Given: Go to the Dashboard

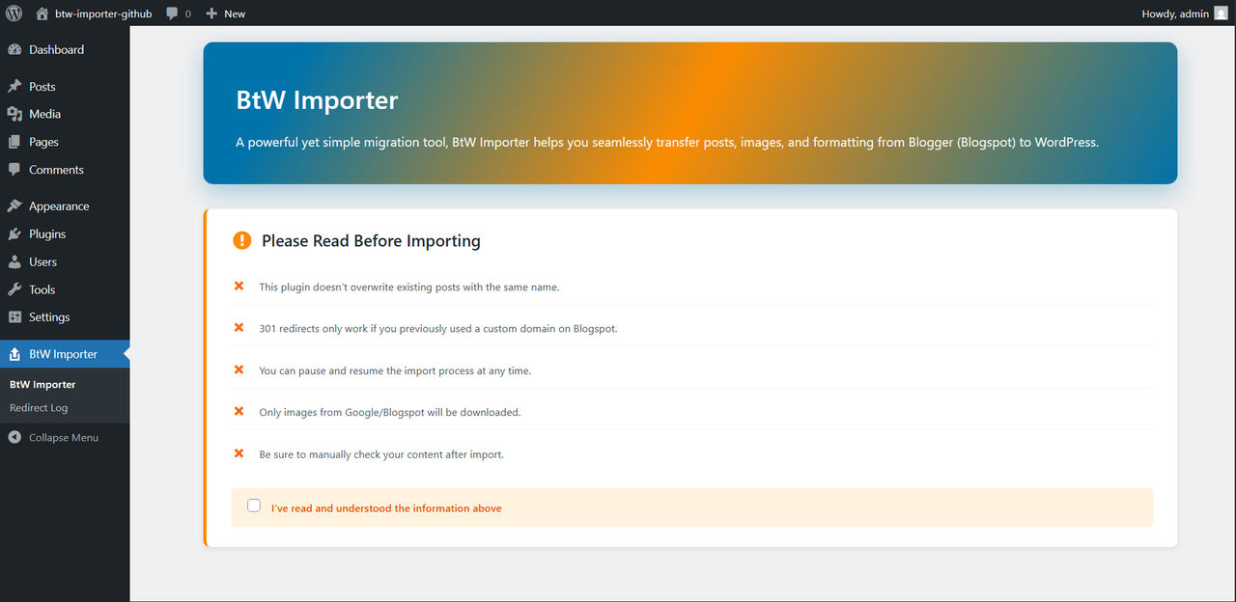Looking at the screenshot, I should (56, 49).
